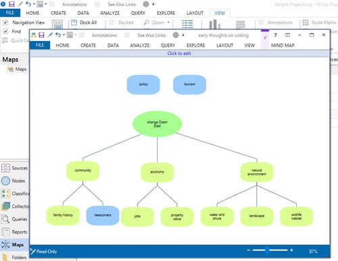Click the Quick Coding option
This screenshot has width=338, height=261.
click(x=16, y=40)
